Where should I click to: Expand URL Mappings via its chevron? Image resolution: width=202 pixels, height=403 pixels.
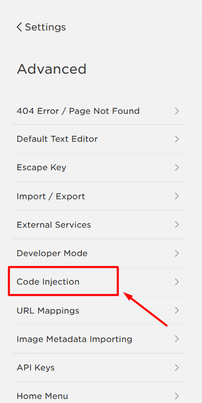point(177,311)
